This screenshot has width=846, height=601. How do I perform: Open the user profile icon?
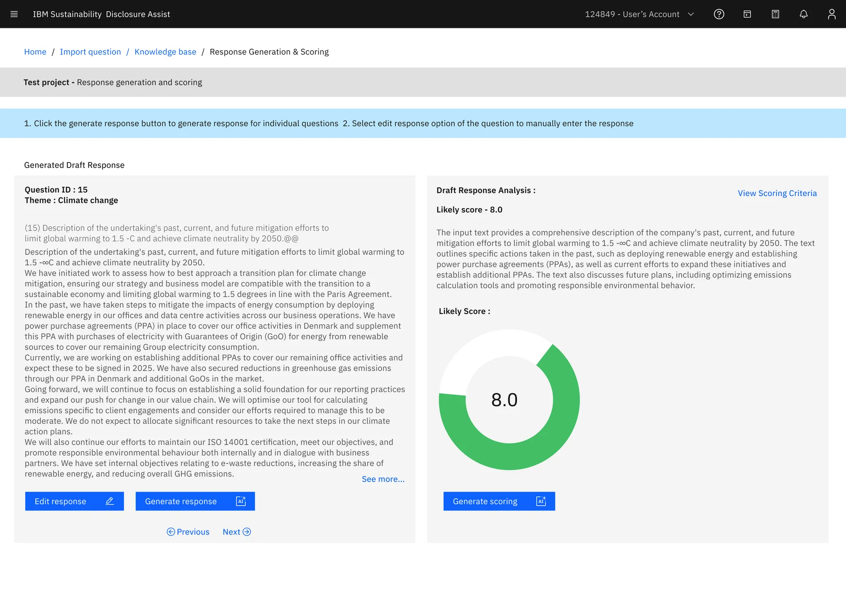[832, 14]
